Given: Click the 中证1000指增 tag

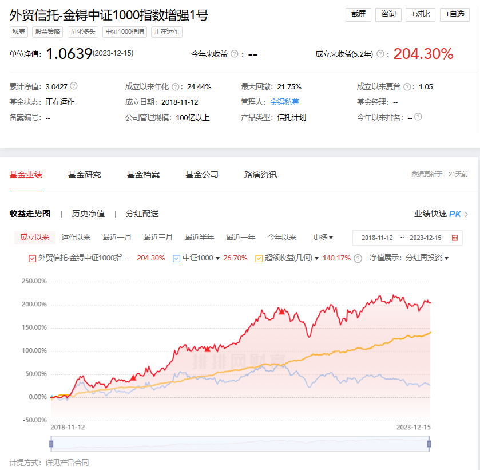Looking at the screenshot, I should 125,32.
